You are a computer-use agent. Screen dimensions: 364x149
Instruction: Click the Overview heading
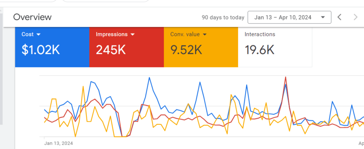pos(32,17)
